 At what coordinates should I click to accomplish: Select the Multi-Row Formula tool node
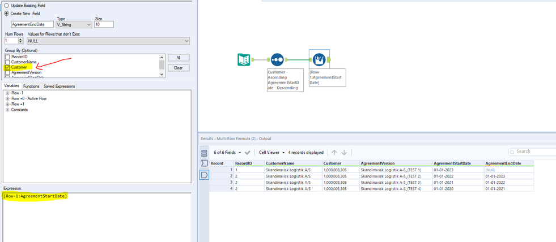point(319,59)
